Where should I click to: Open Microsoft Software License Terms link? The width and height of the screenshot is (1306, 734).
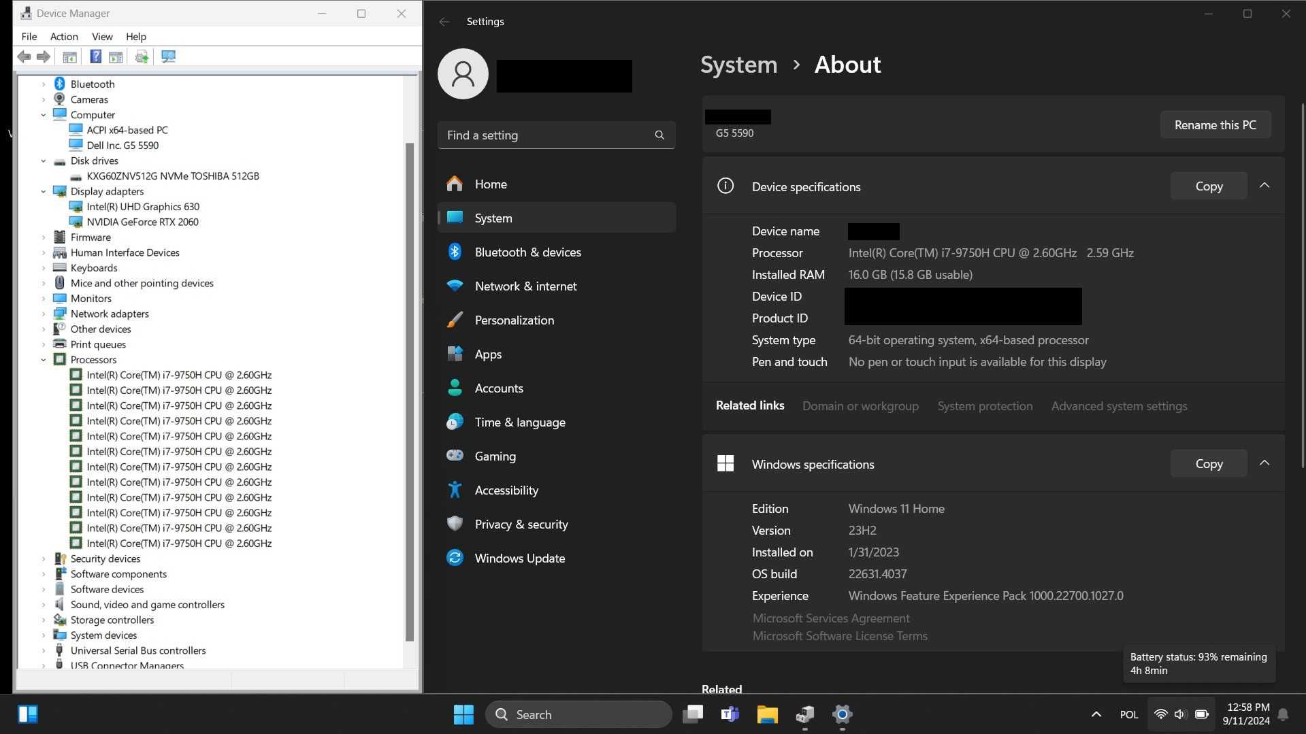pos(840,636)
